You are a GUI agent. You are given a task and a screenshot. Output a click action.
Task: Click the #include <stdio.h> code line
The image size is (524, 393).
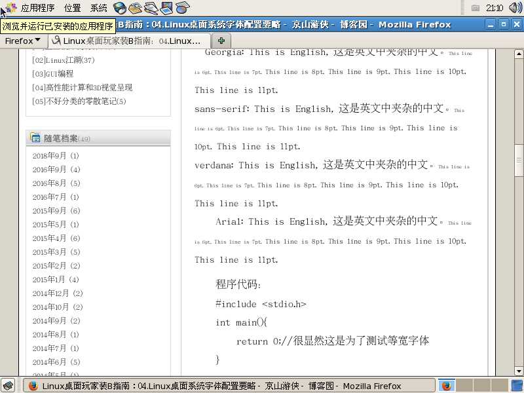(x=261, y=304)
